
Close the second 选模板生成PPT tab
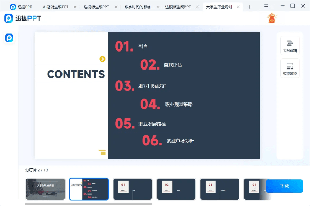[197, 7]
